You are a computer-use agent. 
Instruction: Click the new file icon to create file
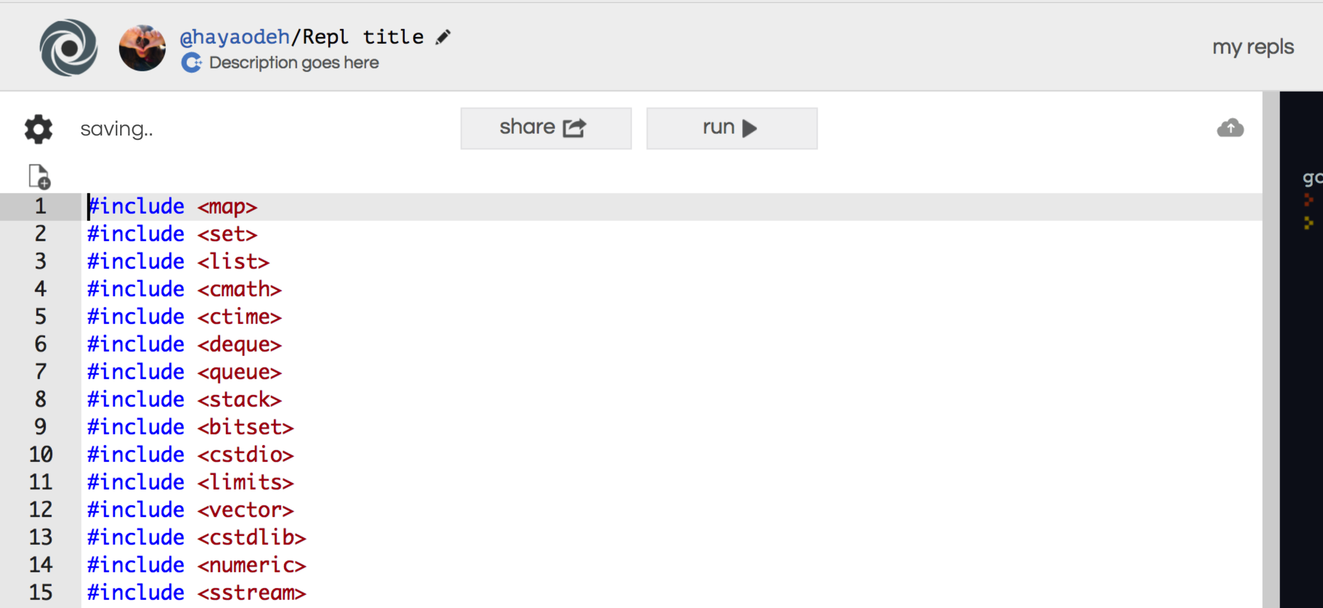[x=40, y=176]
